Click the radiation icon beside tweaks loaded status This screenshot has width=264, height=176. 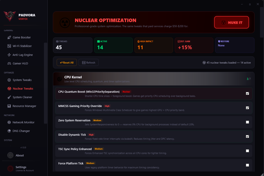(204, 63)
